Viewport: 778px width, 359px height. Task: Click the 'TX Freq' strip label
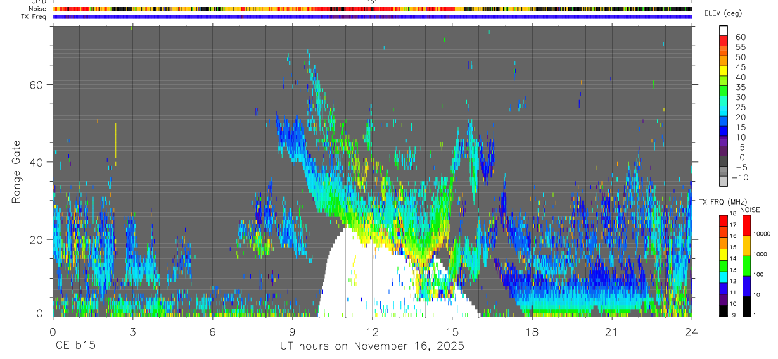click(34, 16)
